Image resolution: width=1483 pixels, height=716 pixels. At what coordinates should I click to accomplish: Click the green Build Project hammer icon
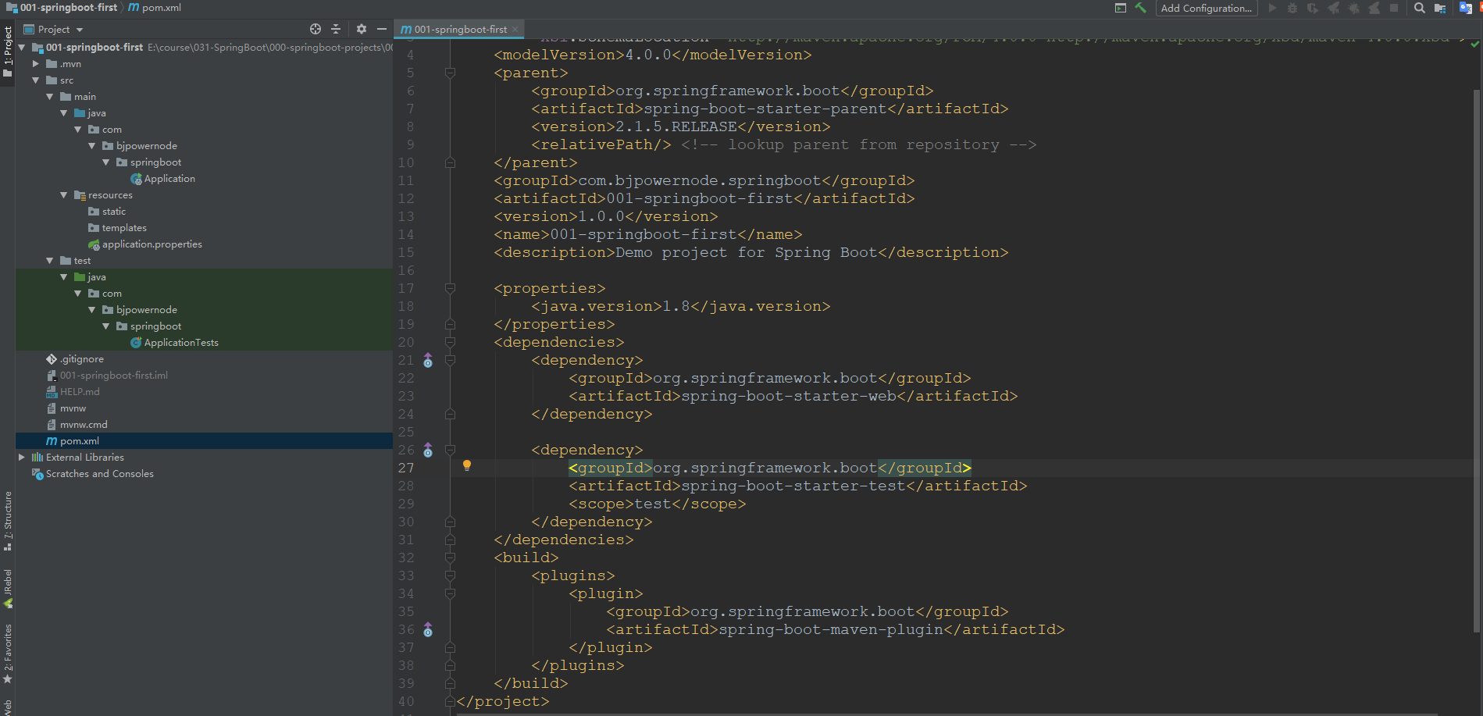1140,8
